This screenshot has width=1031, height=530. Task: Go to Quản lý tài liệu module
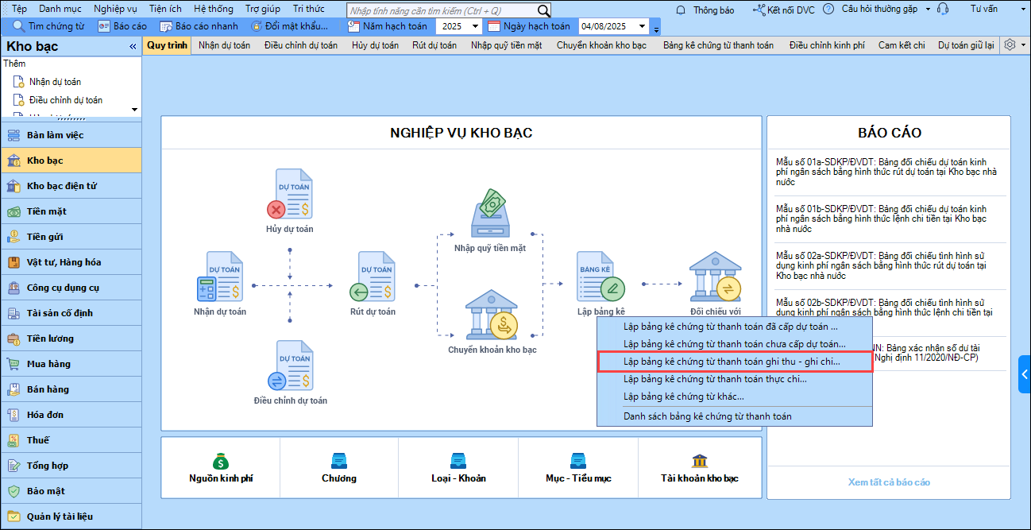(71, 516)
